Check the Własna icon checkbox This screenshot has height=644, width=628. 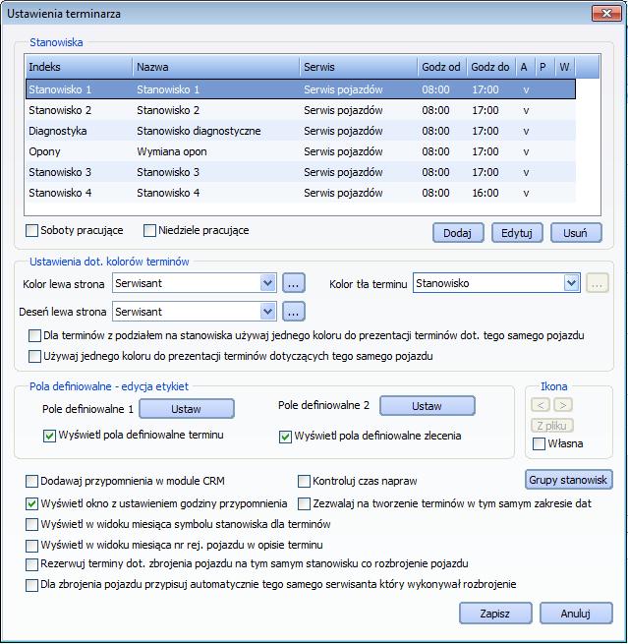(x=539, y=443)
